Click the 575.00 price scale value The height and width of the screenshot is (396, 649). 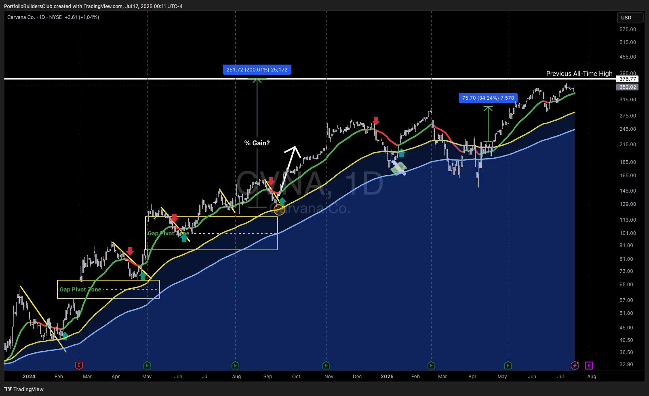[628, 29]
